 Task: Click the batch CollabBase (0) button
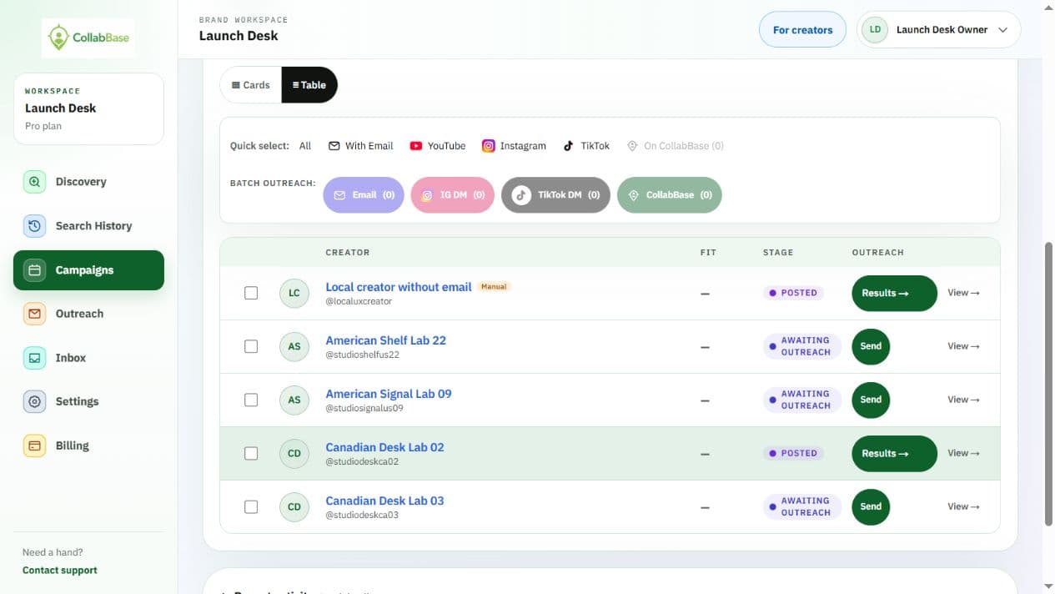click(x=670, y=195)
